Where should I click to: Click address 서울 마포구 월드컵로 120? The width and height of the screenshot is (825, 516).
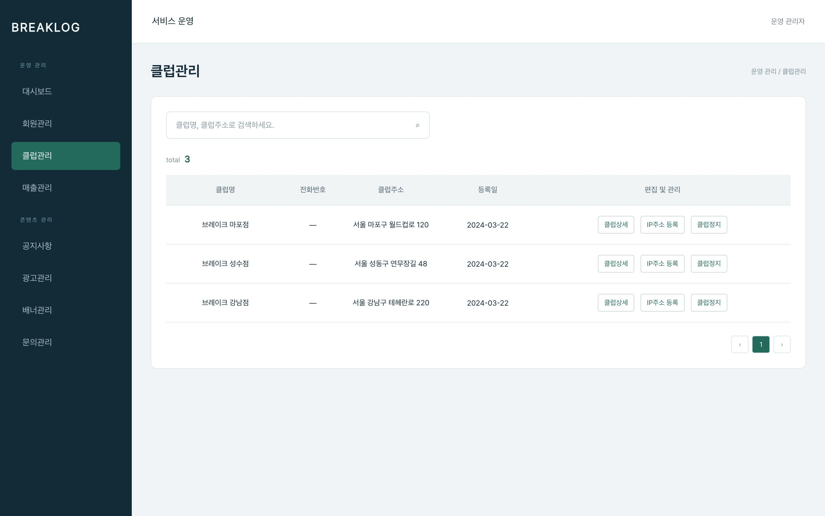[x=391, y=224]
